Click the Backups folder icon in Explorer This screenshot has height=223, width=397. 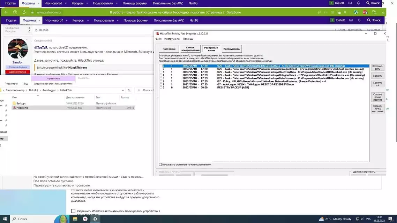coord(14,103)
